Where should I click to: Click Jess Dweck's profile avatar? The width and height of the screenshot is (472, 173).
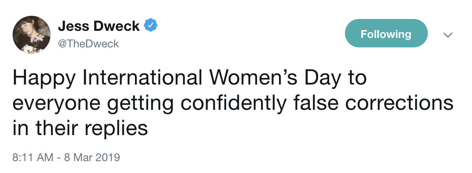32,36
